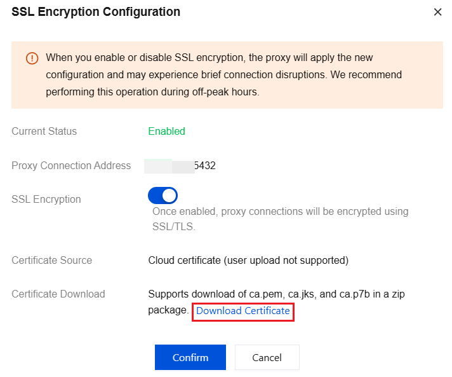Click the Proxy Connection Address label
The height and width of the screenshot is (377, 452).
coord(71,166)
